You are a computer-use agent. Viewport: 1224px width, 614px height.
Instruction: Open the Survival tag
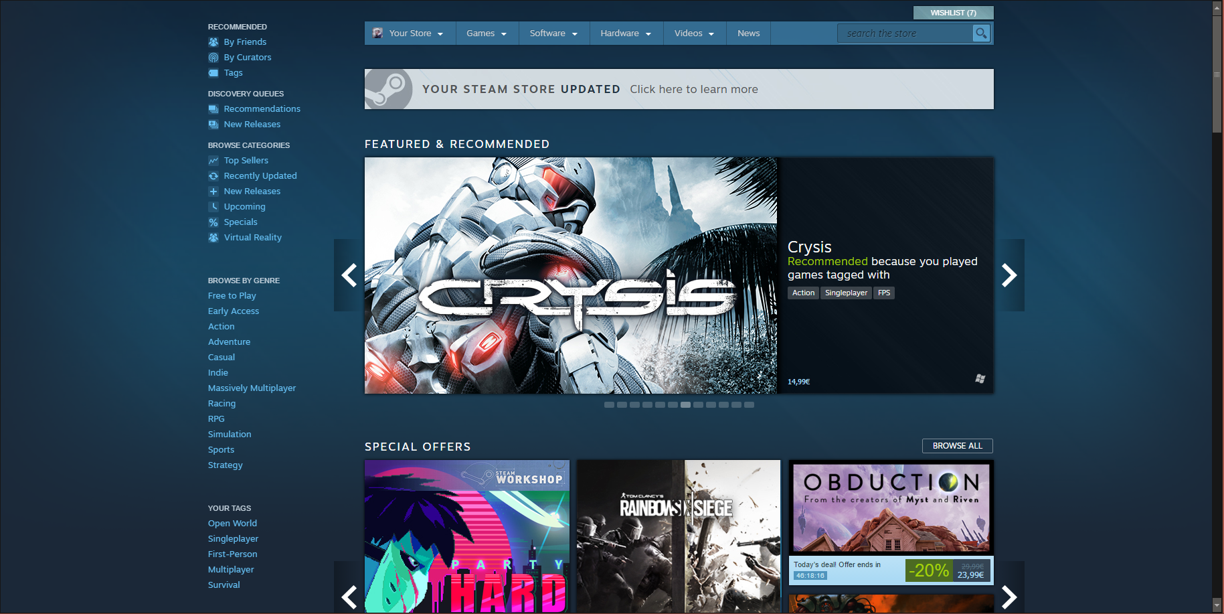coord(224,585)
